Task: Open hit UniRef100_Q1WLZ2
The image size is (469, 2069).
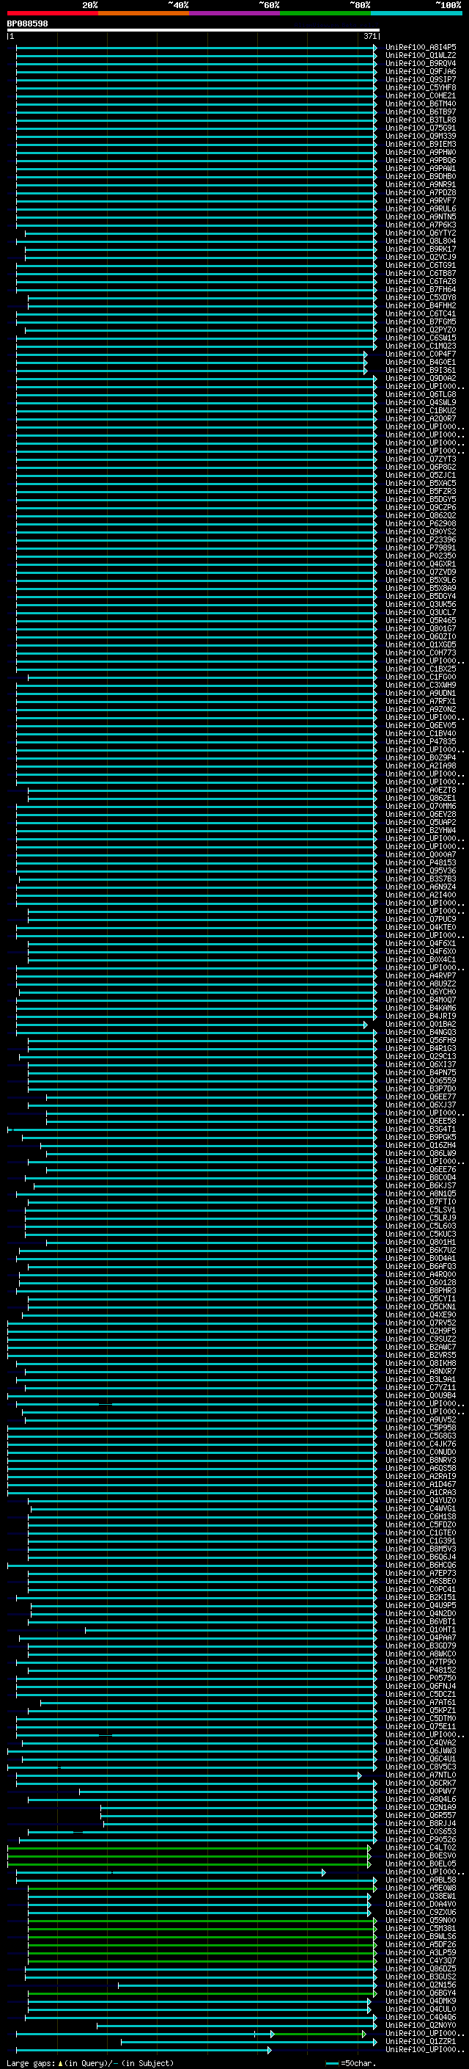Action: [421, 56]
